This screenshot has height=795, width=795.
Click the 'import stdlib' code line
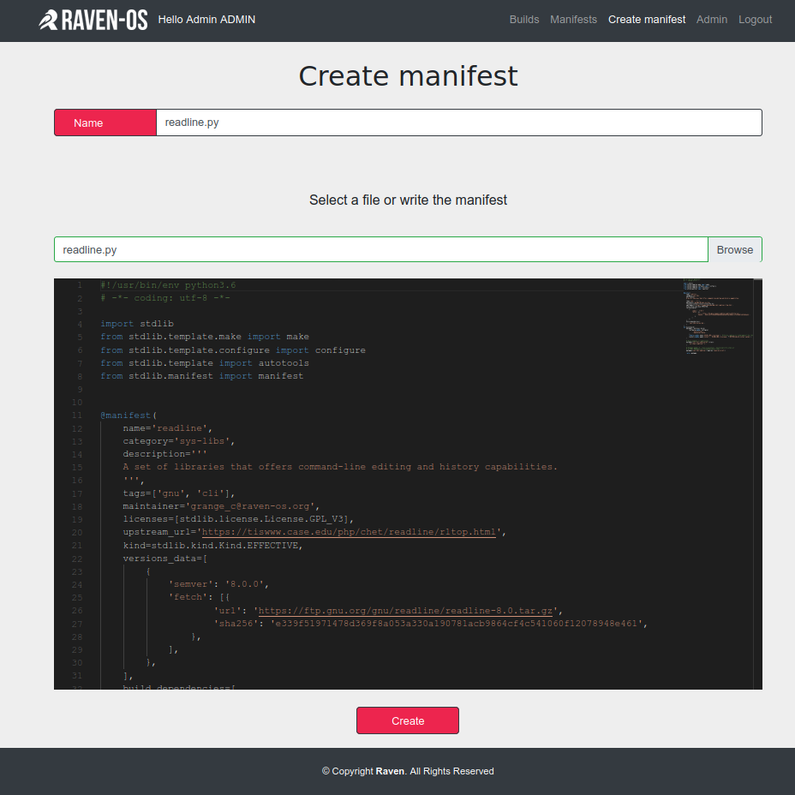(x=137, y=324)
